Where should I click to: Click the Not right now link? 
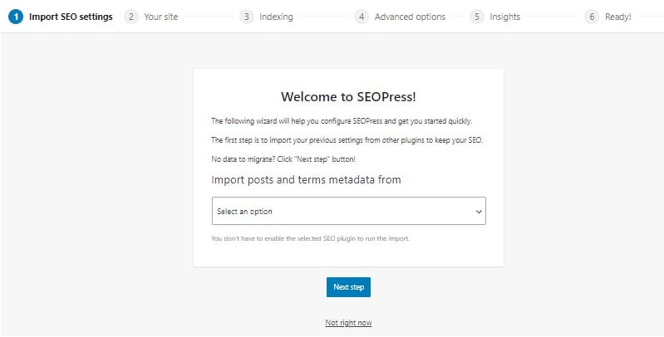(348, 323)
